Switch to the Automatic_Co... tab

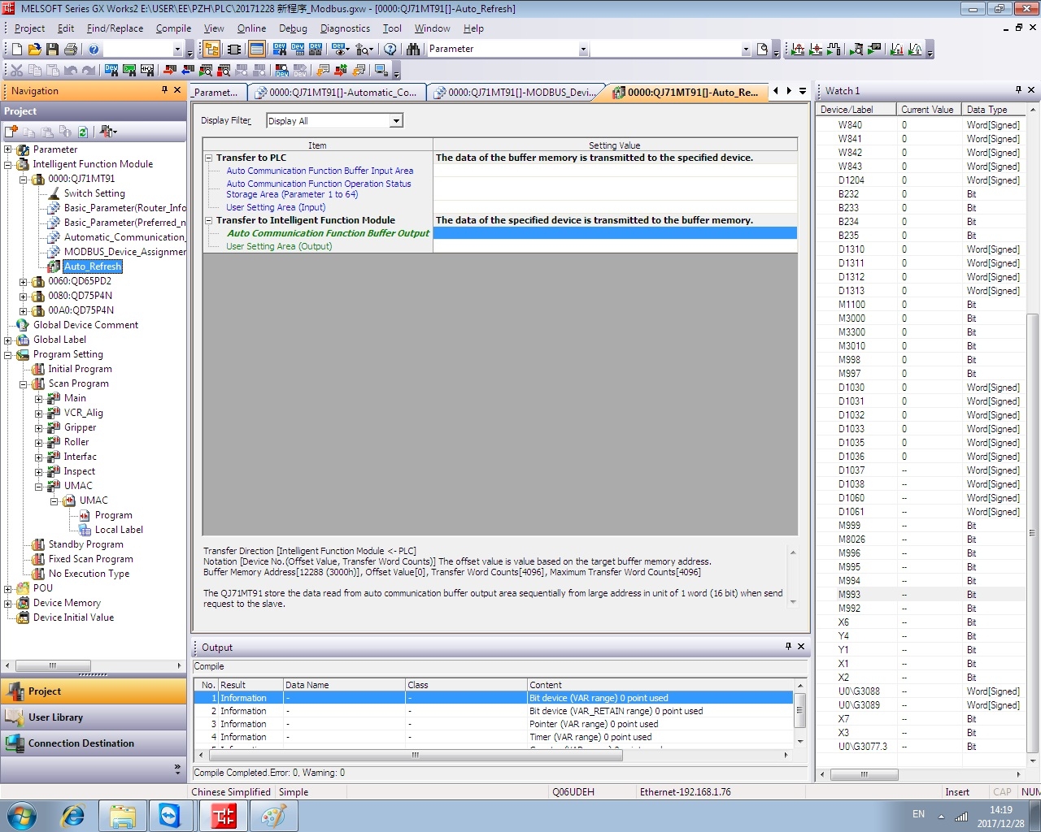[339, 93]
